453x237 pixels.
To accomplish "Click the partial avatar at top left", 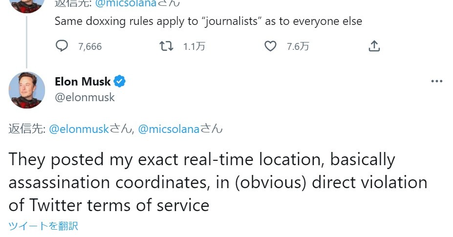I will click(27, 5).
